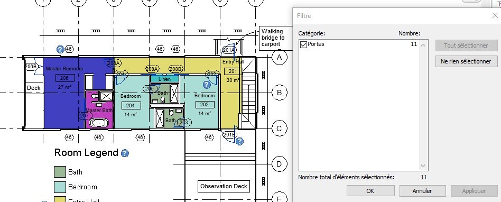Click the Bedroom legend label

[82, 187]
